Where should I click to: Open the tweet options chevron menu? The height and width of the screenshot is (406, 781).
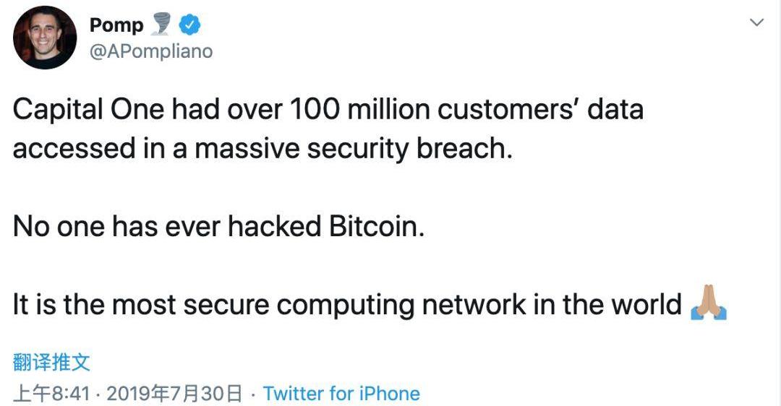756,23
